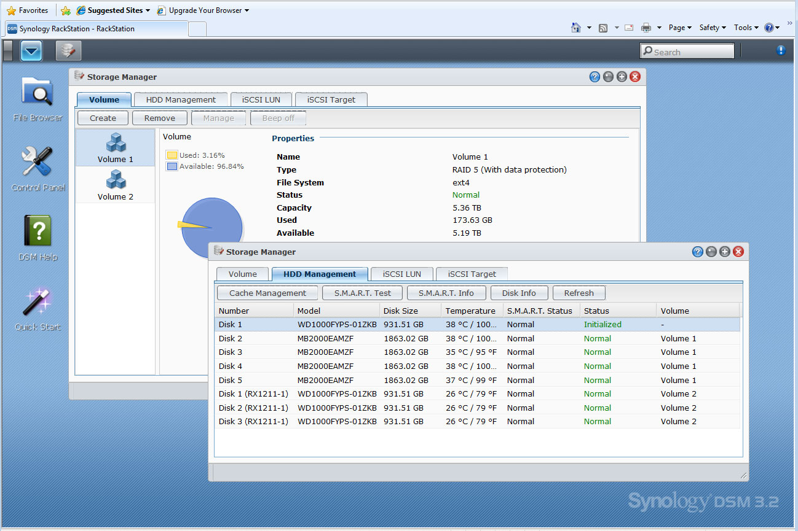
Task: Switch to iSCSI Target tab in back window
Action: point(331,99)
